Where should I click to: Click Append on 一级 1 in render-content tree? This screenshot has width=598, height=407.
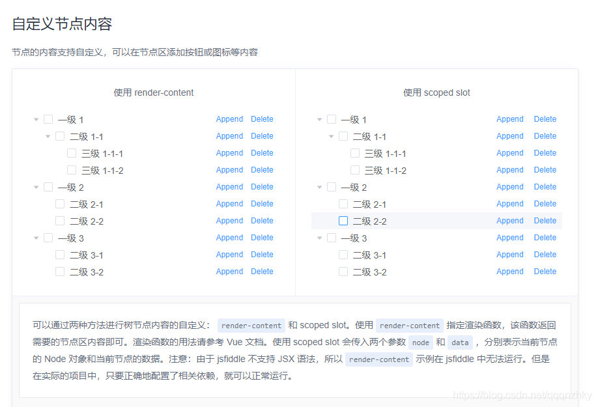(x=229, y=119)
